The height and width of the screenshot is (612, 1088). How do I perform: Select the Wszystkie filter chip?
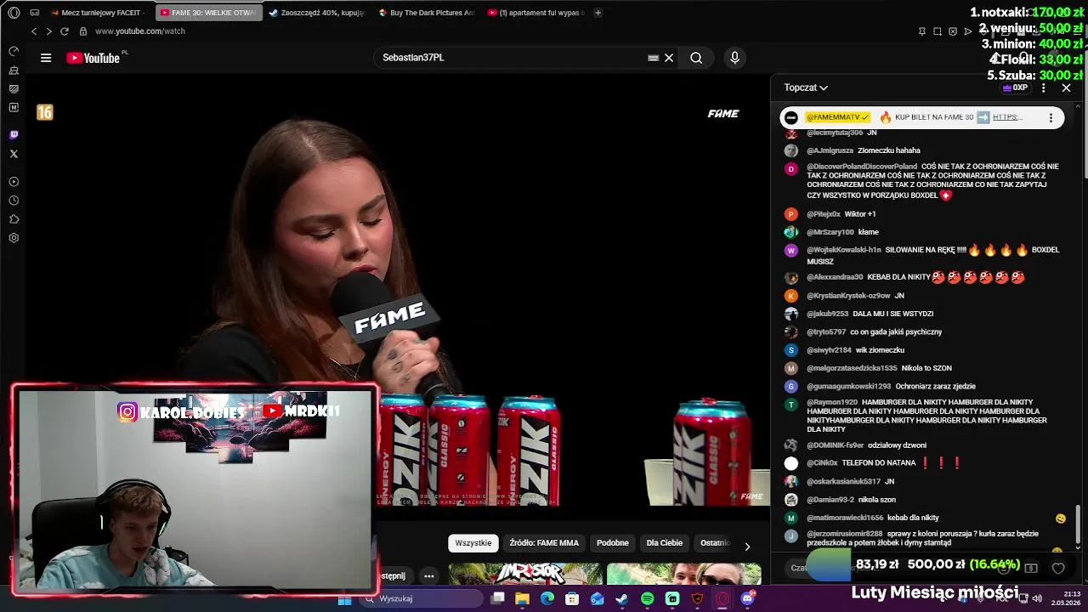(473, 543)
